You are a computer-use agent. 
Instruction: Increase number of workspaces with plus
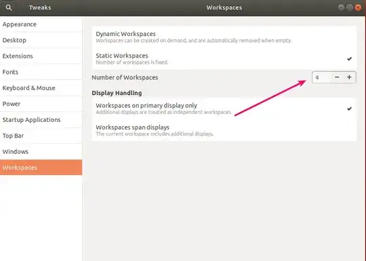tap(349, 77)
